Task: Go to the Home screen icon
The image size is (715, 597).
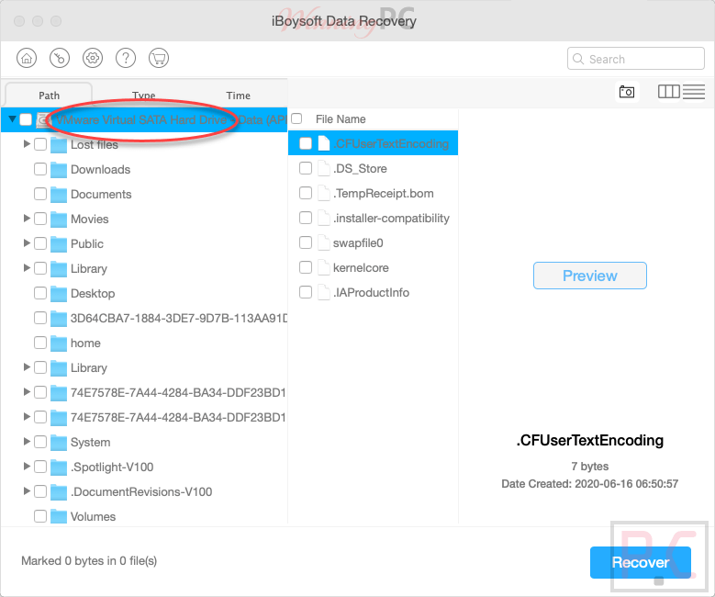Action: pyautogui.click(x=27, y=58)
